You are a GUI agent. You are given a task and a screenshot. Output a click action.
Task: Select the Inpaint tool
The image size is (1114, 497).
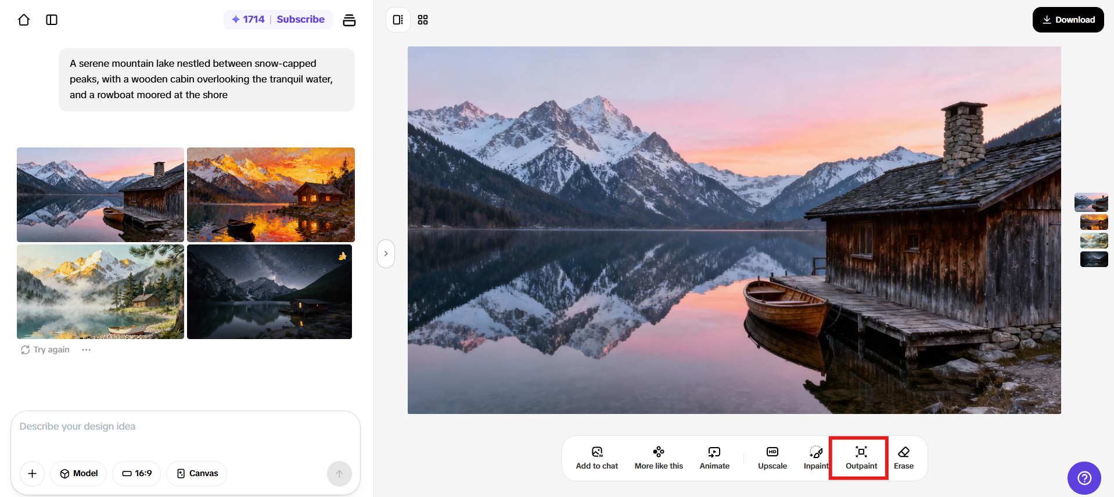[816, 458]
